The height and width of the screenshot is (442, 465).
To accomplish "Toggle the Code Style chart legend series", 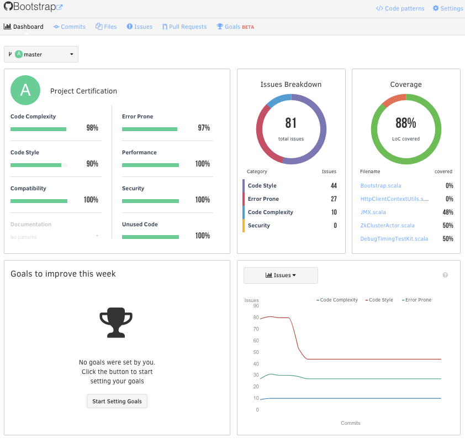I will click(379, 300).
